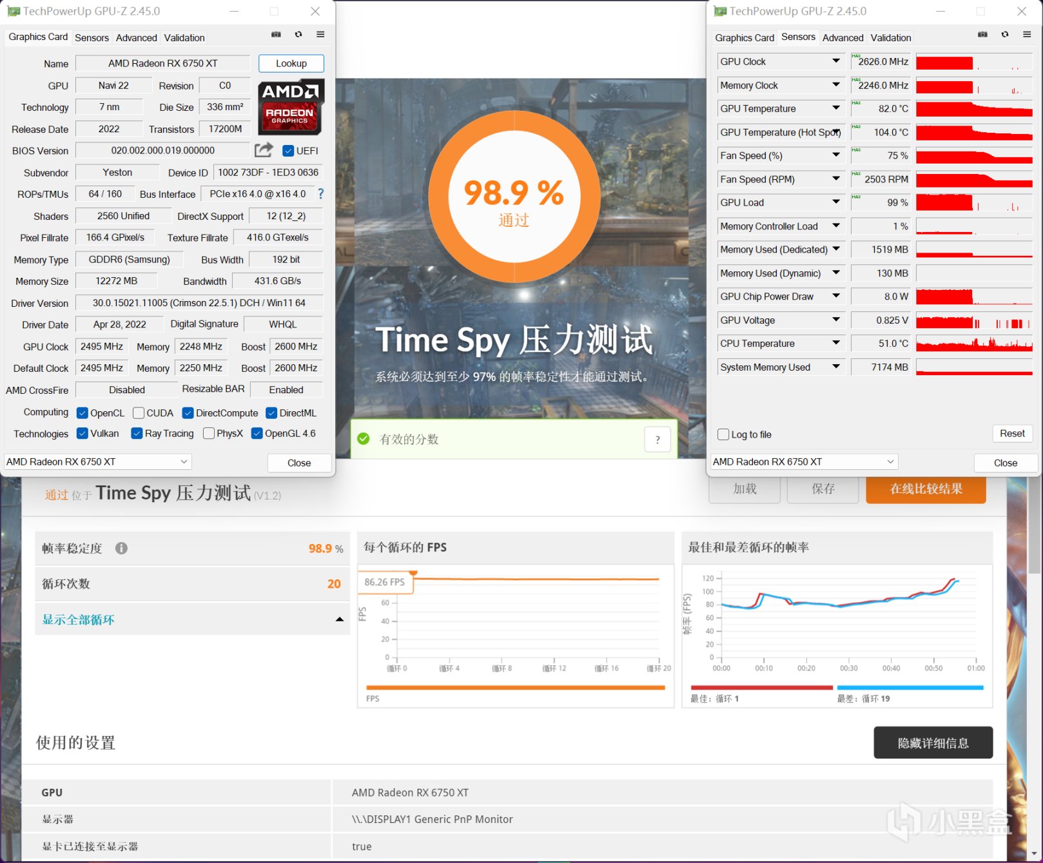Collapse the 显示全部循环 section
Image resolution: width=1043 pixels, height=863 pixels.
click(x=340, y=619)
